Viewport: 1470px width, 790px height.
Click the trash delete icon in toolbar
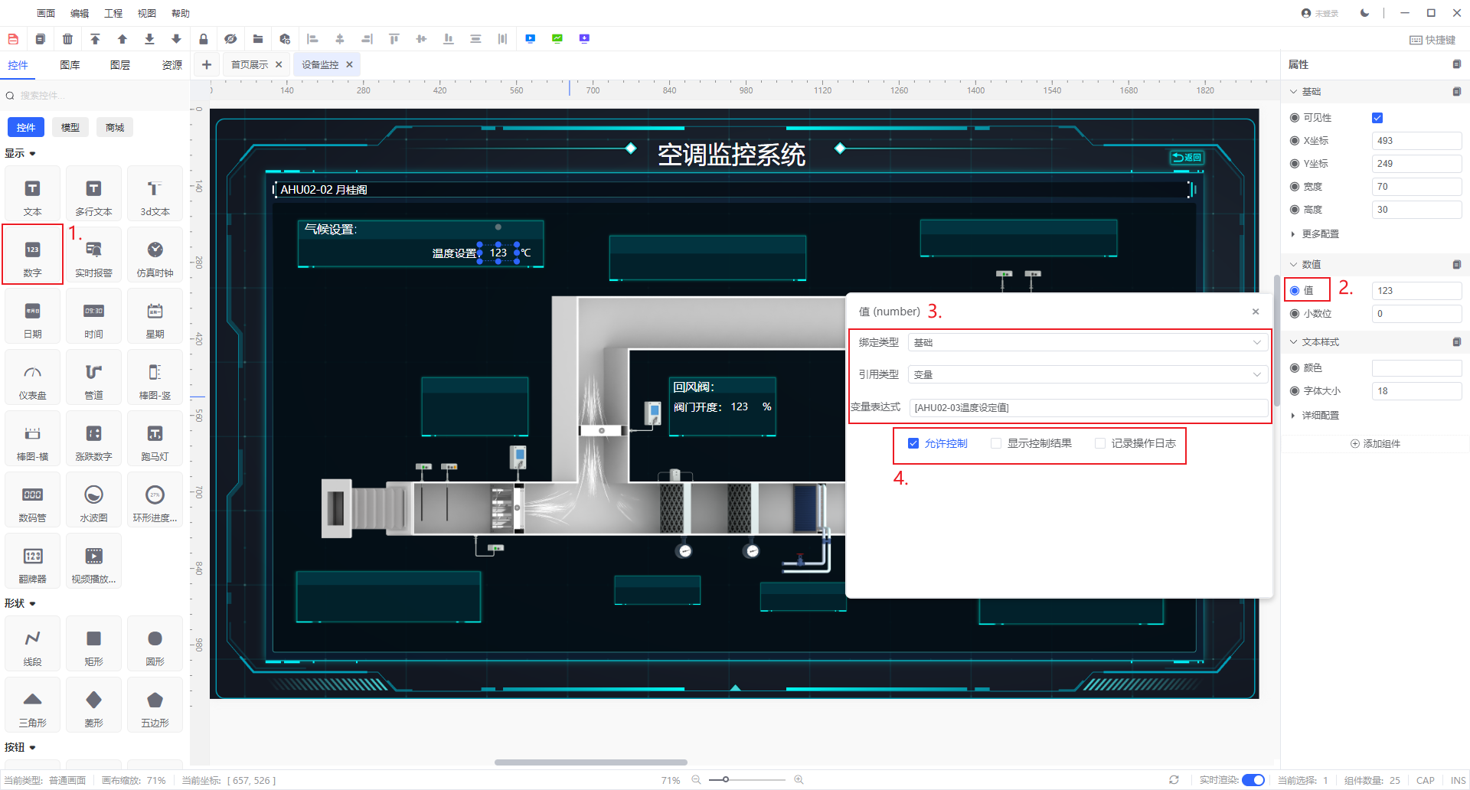tap(67, 39)
